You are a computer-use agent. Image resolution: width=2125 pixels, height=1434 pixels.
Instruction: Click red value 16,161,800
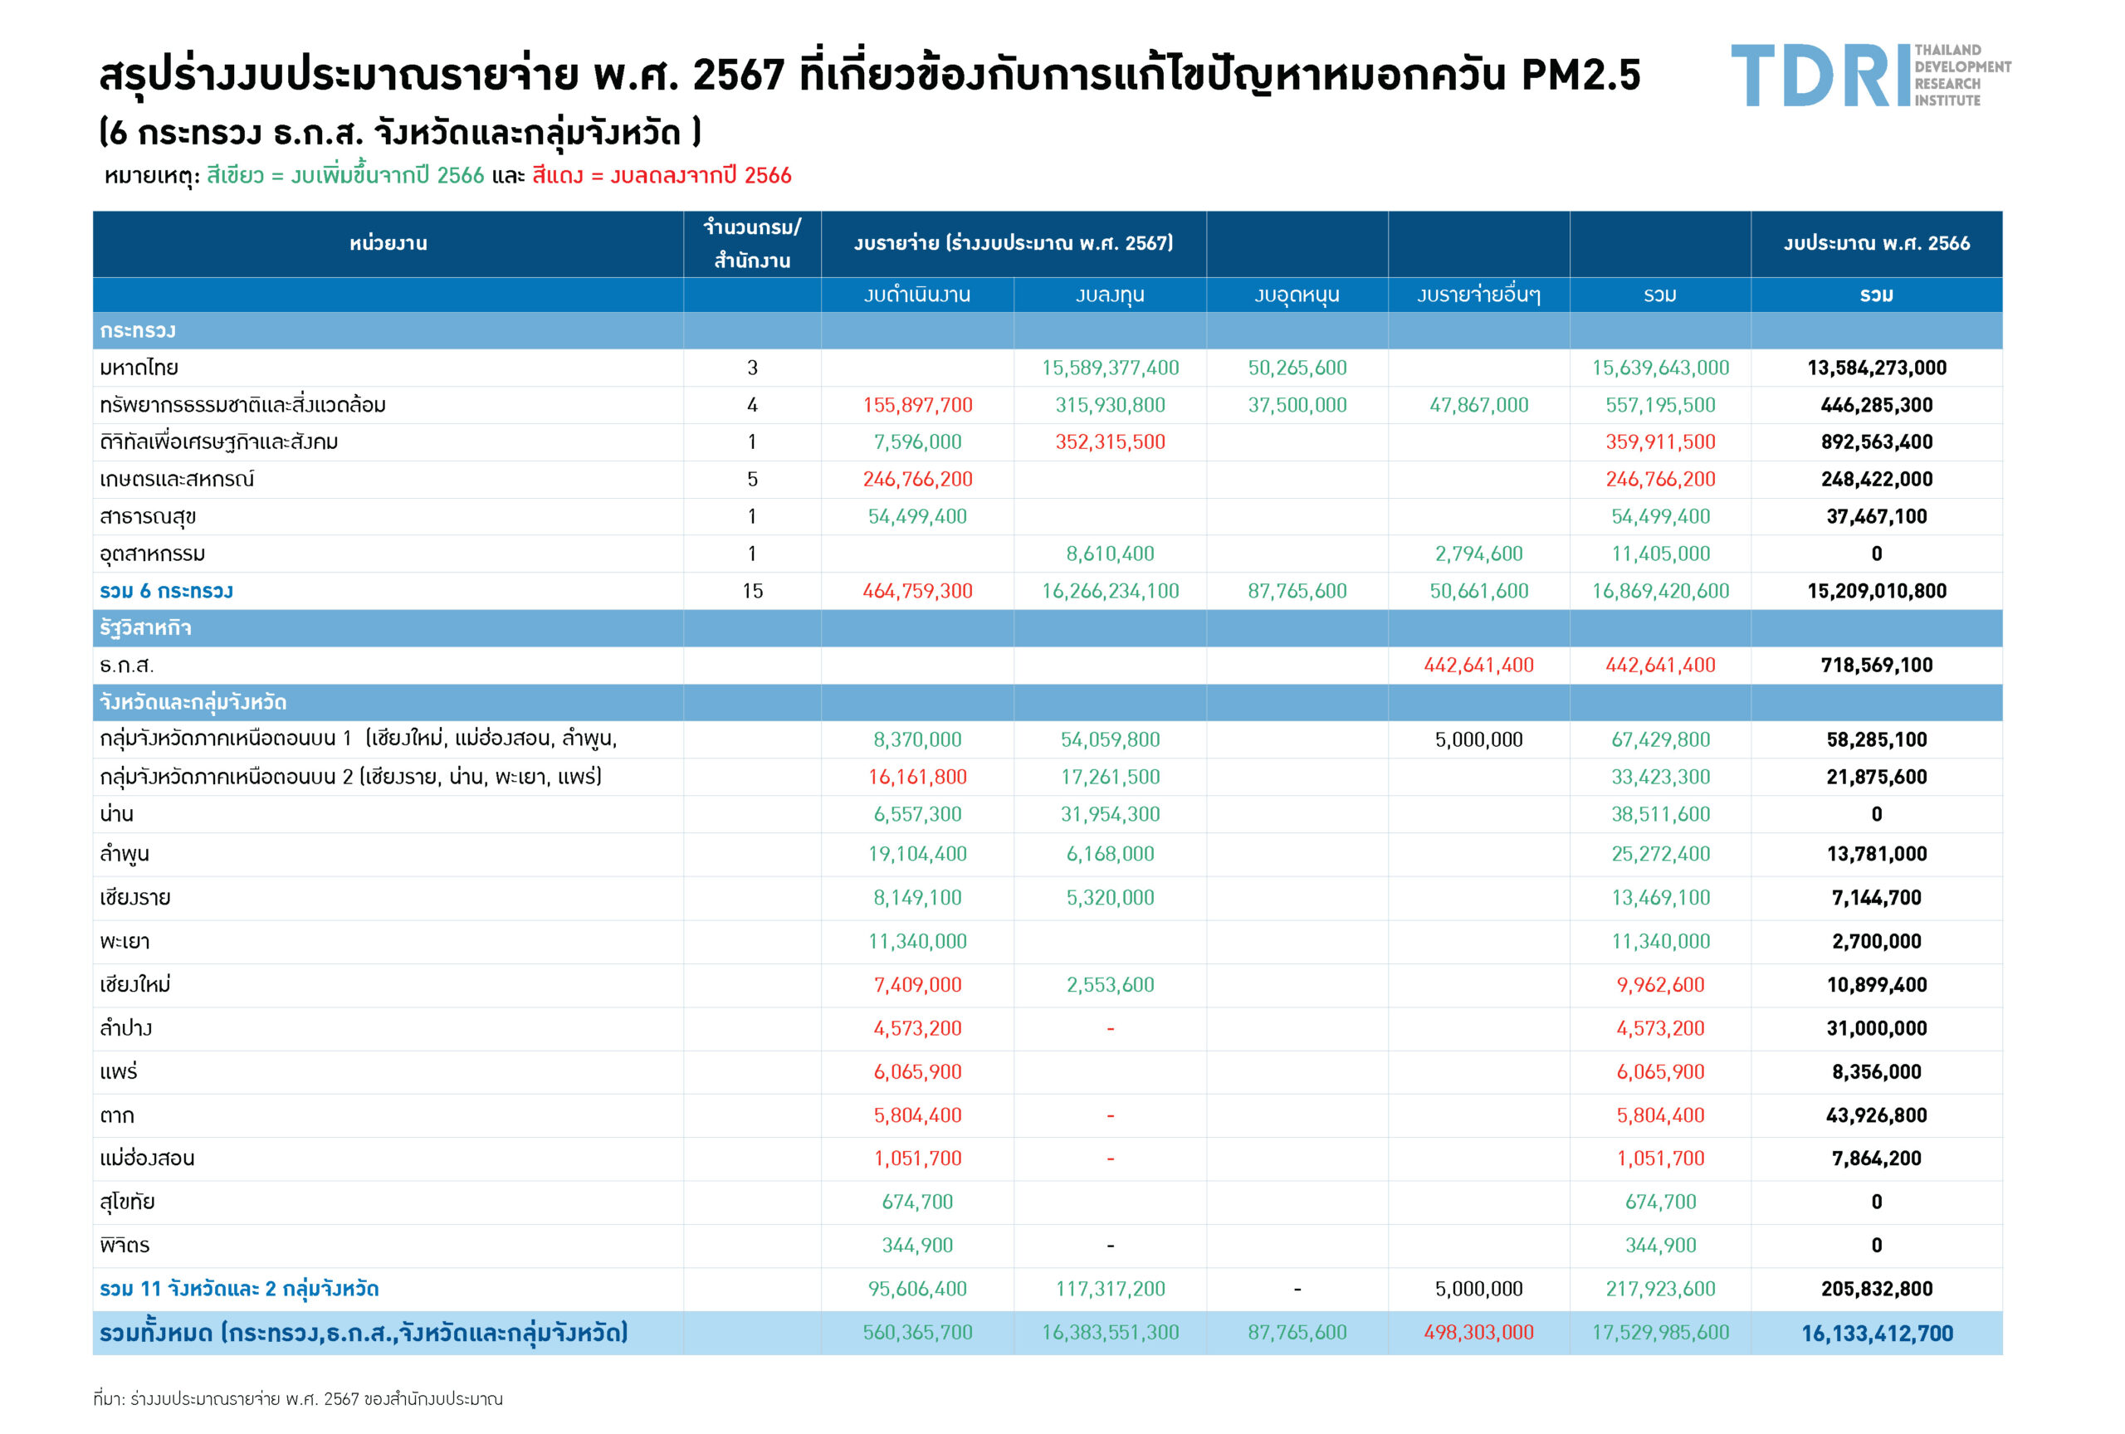click(x=917, y=777)
